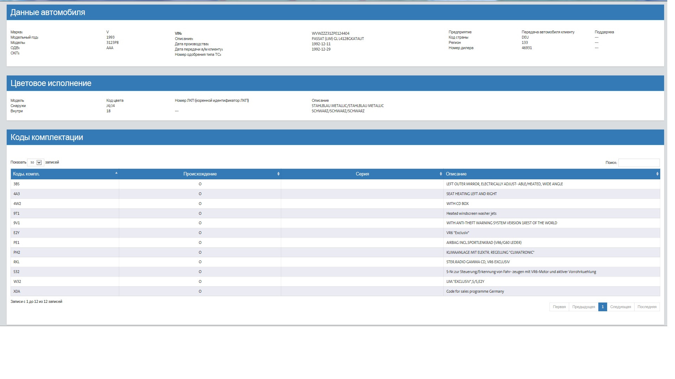Select equipment code 4W2 cell
This screenshot has height=379, width=675.
tap(65, 204)
